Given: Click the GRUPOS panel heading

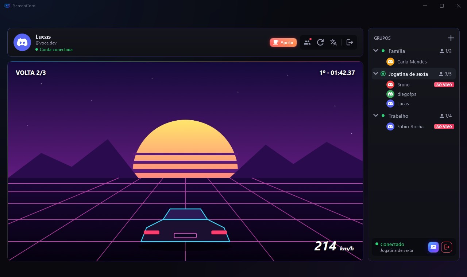Looking at the screenshot, I should coord(382,38).
